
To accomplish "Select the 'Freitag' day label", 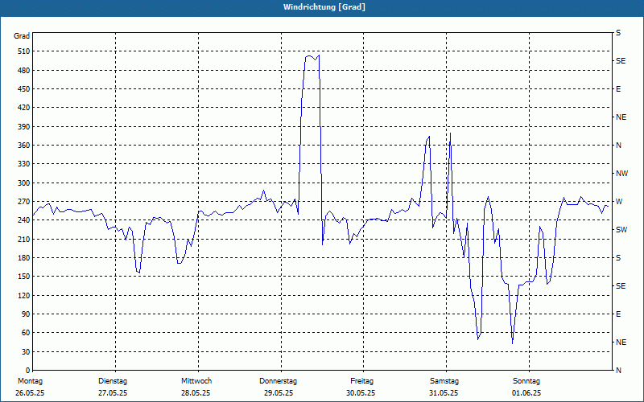I will pos(361,381).
